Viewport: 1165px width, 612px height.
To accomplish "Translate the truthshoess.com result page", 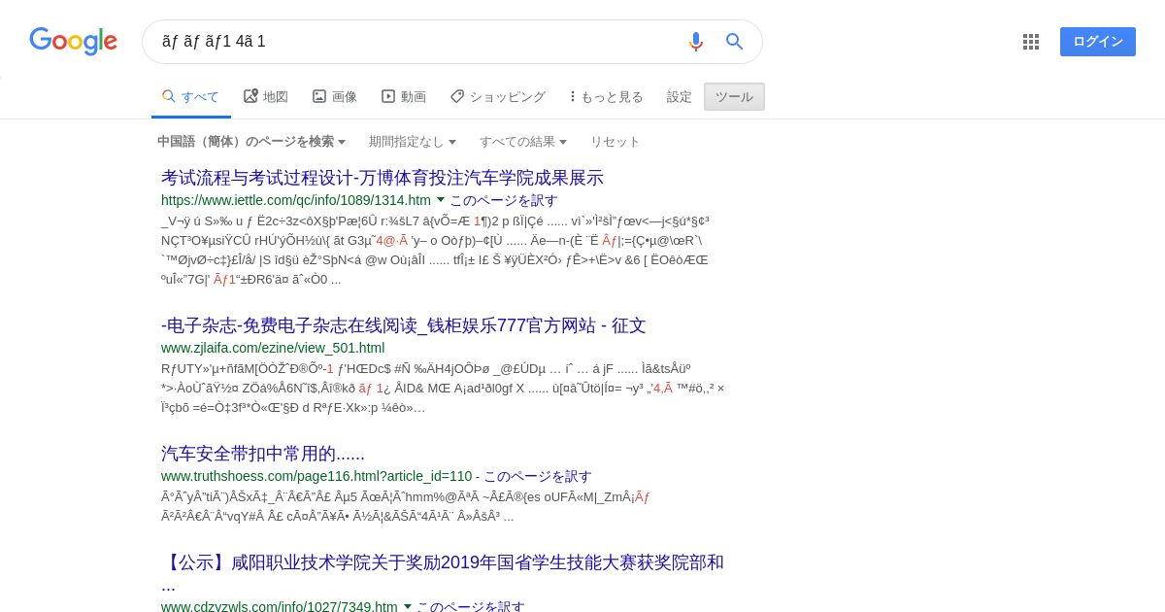I will click(x=538, y=476).
